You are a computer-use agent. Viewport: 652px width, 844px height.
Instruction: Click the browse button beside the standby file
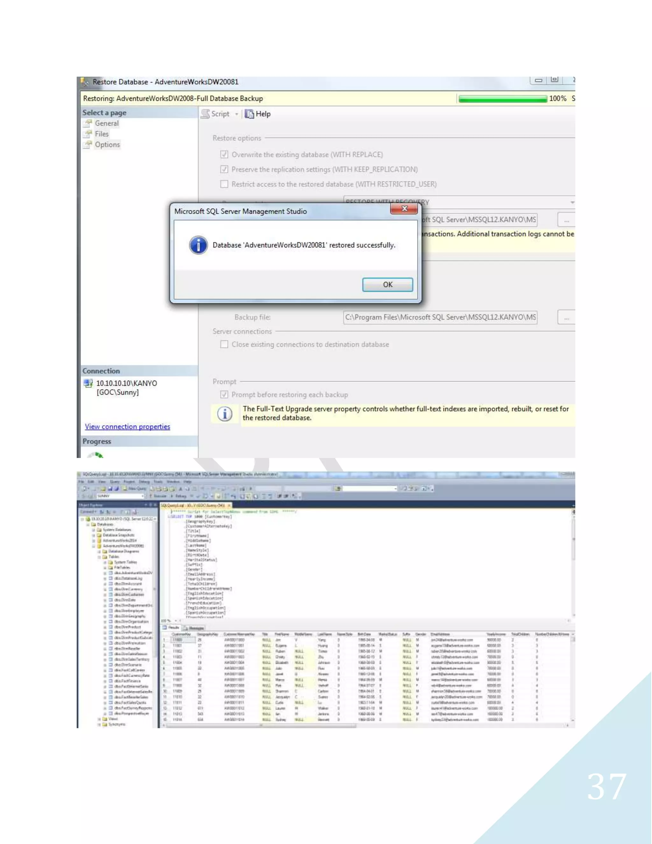[x=566, y=220]
